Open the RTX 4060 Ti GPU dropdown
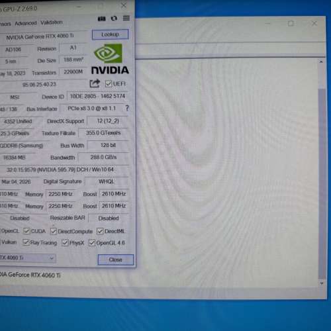Image resolution: width=331 pixels, height=331 pixels. [28, 258]
